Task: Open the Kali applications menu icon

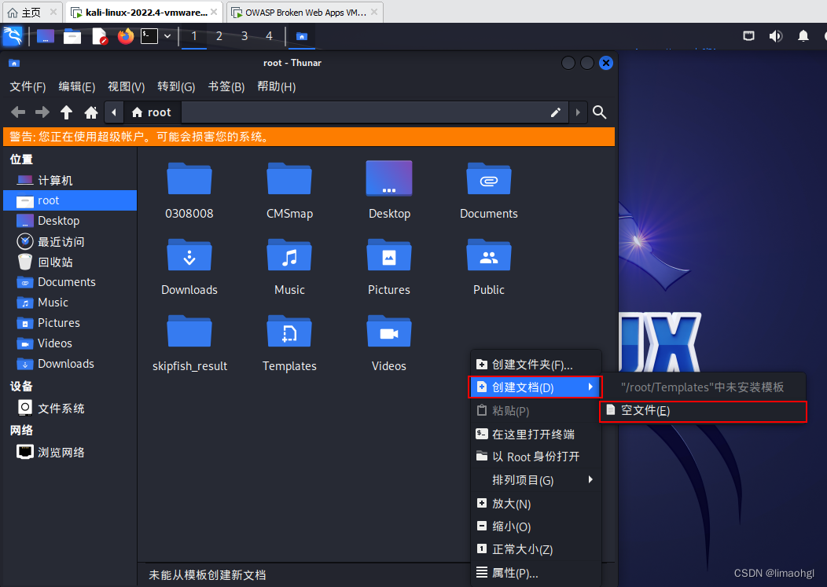Action: click(x=11, y=36)
